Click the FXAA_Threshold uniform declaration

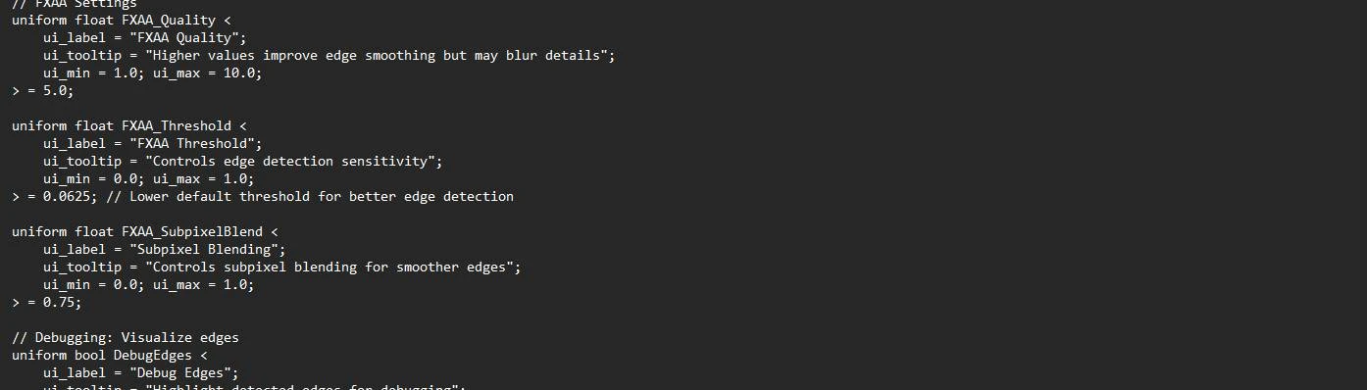pyautogui.click(x=129, y=125)
